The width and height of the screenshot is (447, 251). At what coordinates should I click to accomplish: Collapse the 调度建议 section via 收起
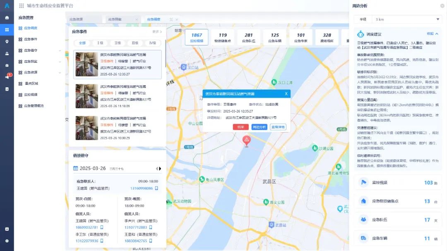tap(433, 34)
